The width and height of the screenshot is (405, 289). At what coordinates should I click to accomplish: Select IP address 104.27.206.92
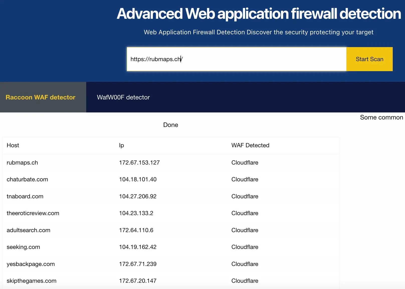[x=138, y=196]
